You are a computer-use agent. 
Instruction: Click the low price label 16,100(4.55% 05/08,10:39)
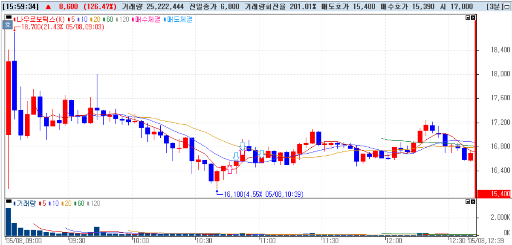coord(263,194)
